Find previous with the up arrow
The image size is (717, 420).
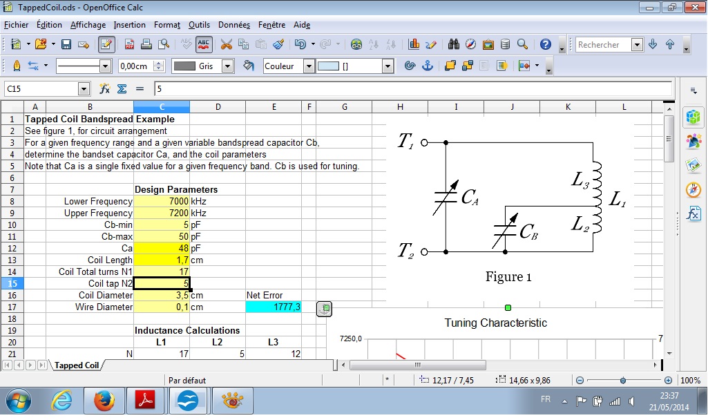670,44
